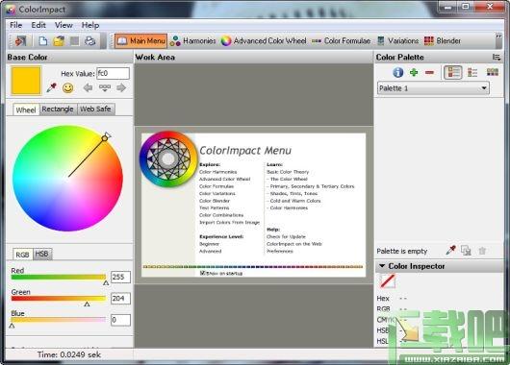Go to previous base color arrow
510x365 pixels.
[x=88, y=87]
